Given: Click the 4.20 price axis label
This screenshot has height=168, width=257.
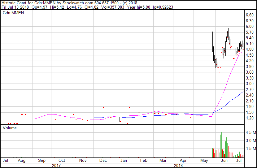Looking at the screenshot, I should (x=250, y=61).
